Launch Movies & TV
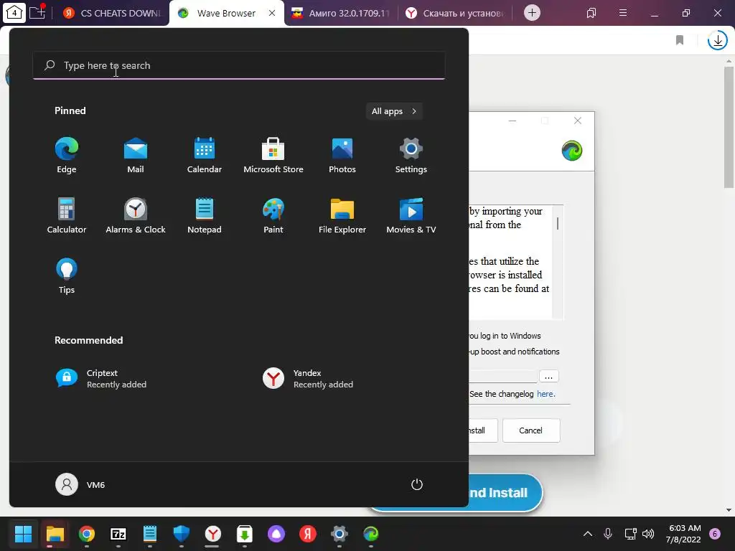This screenshot has width=735, height=551. point(411,215)
